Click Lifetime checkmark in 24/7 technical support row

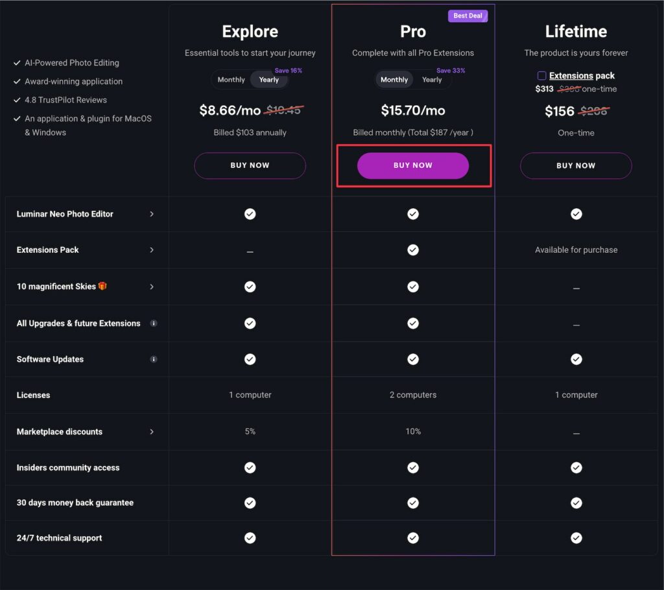tap(576, 538)
